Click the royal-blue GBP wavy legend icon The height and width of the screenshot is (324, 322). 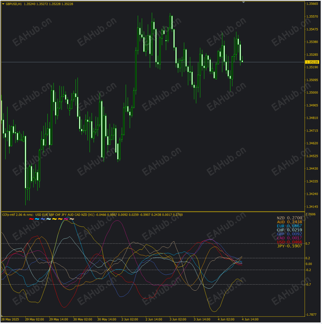pyautogui.click(x=43, y=219)
